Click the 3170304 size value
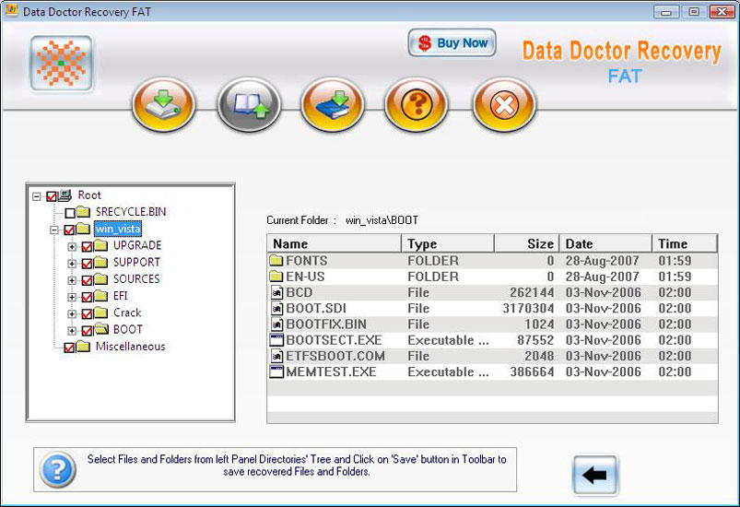Viewport: 740px width, 507px height. 528,309
